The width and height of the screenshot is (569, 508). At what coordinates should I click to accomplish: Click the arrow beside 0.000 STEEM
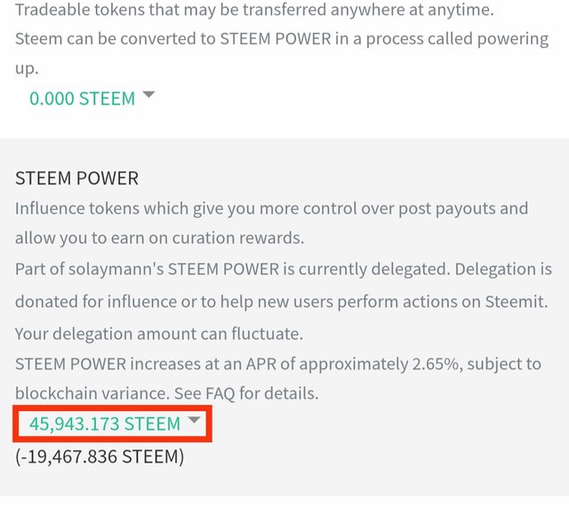tap(148, 95)
